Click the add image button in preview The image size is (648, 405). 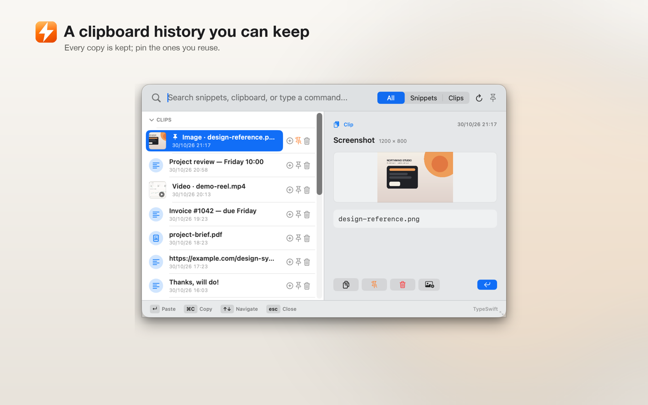[x=429, y=285]
